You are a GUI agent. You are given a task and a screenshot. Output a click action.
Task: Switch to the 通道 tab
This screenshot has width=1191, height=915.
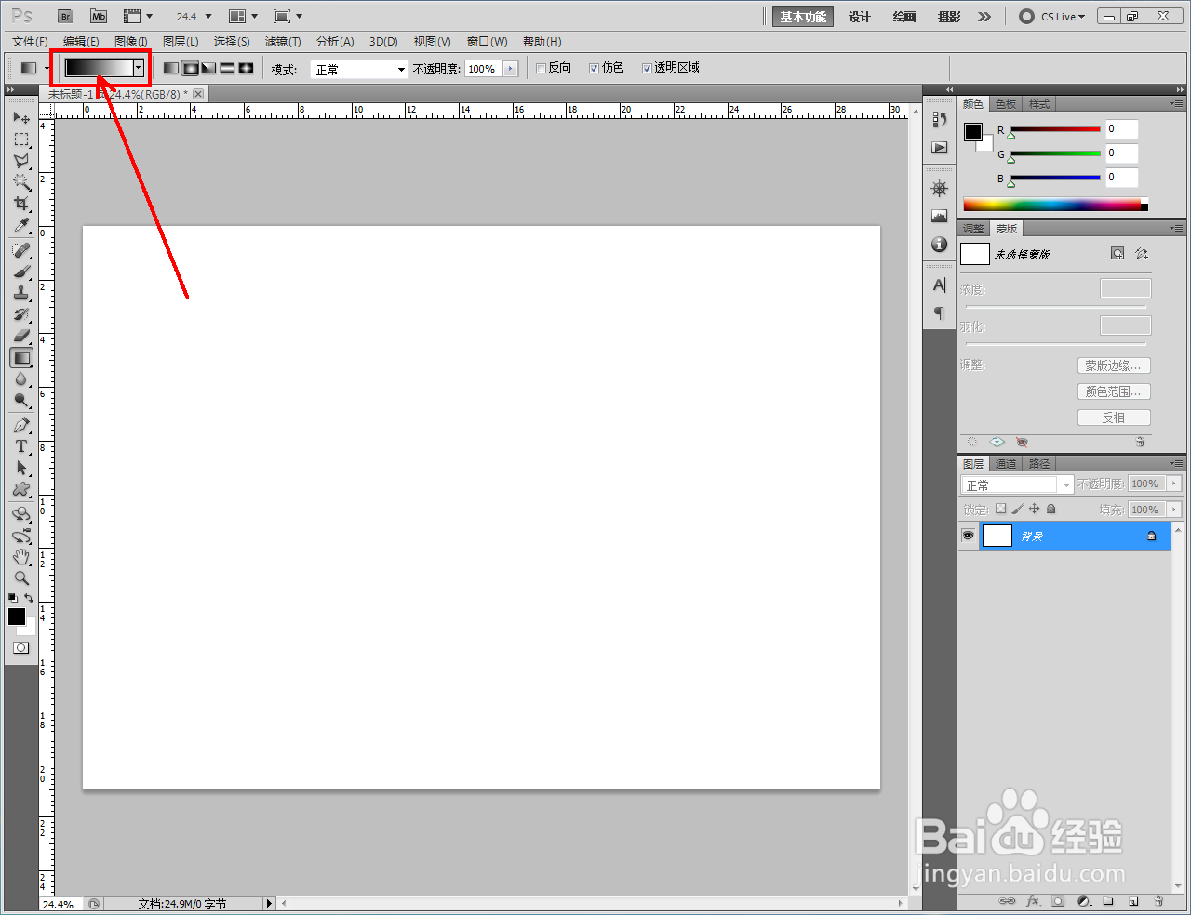click(1006, 464)
